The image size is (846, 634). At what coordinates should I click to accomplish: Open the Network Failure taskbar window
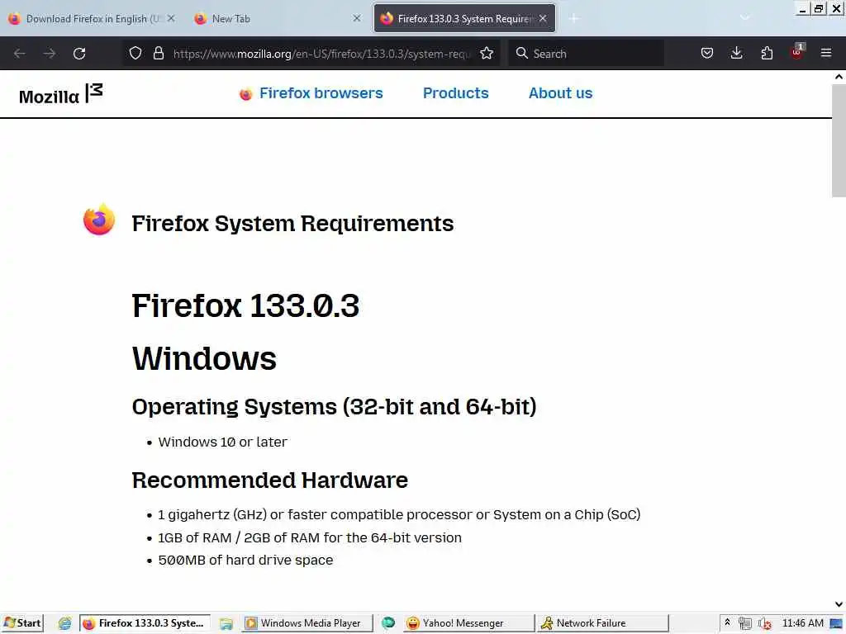coord(602,622)
